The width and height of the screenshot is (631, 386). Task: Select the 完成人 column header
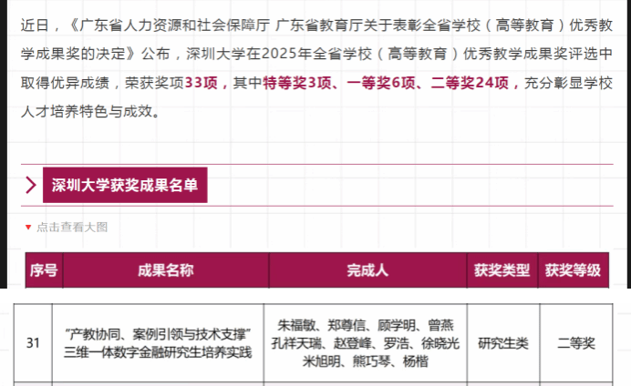tap(367, 270)
